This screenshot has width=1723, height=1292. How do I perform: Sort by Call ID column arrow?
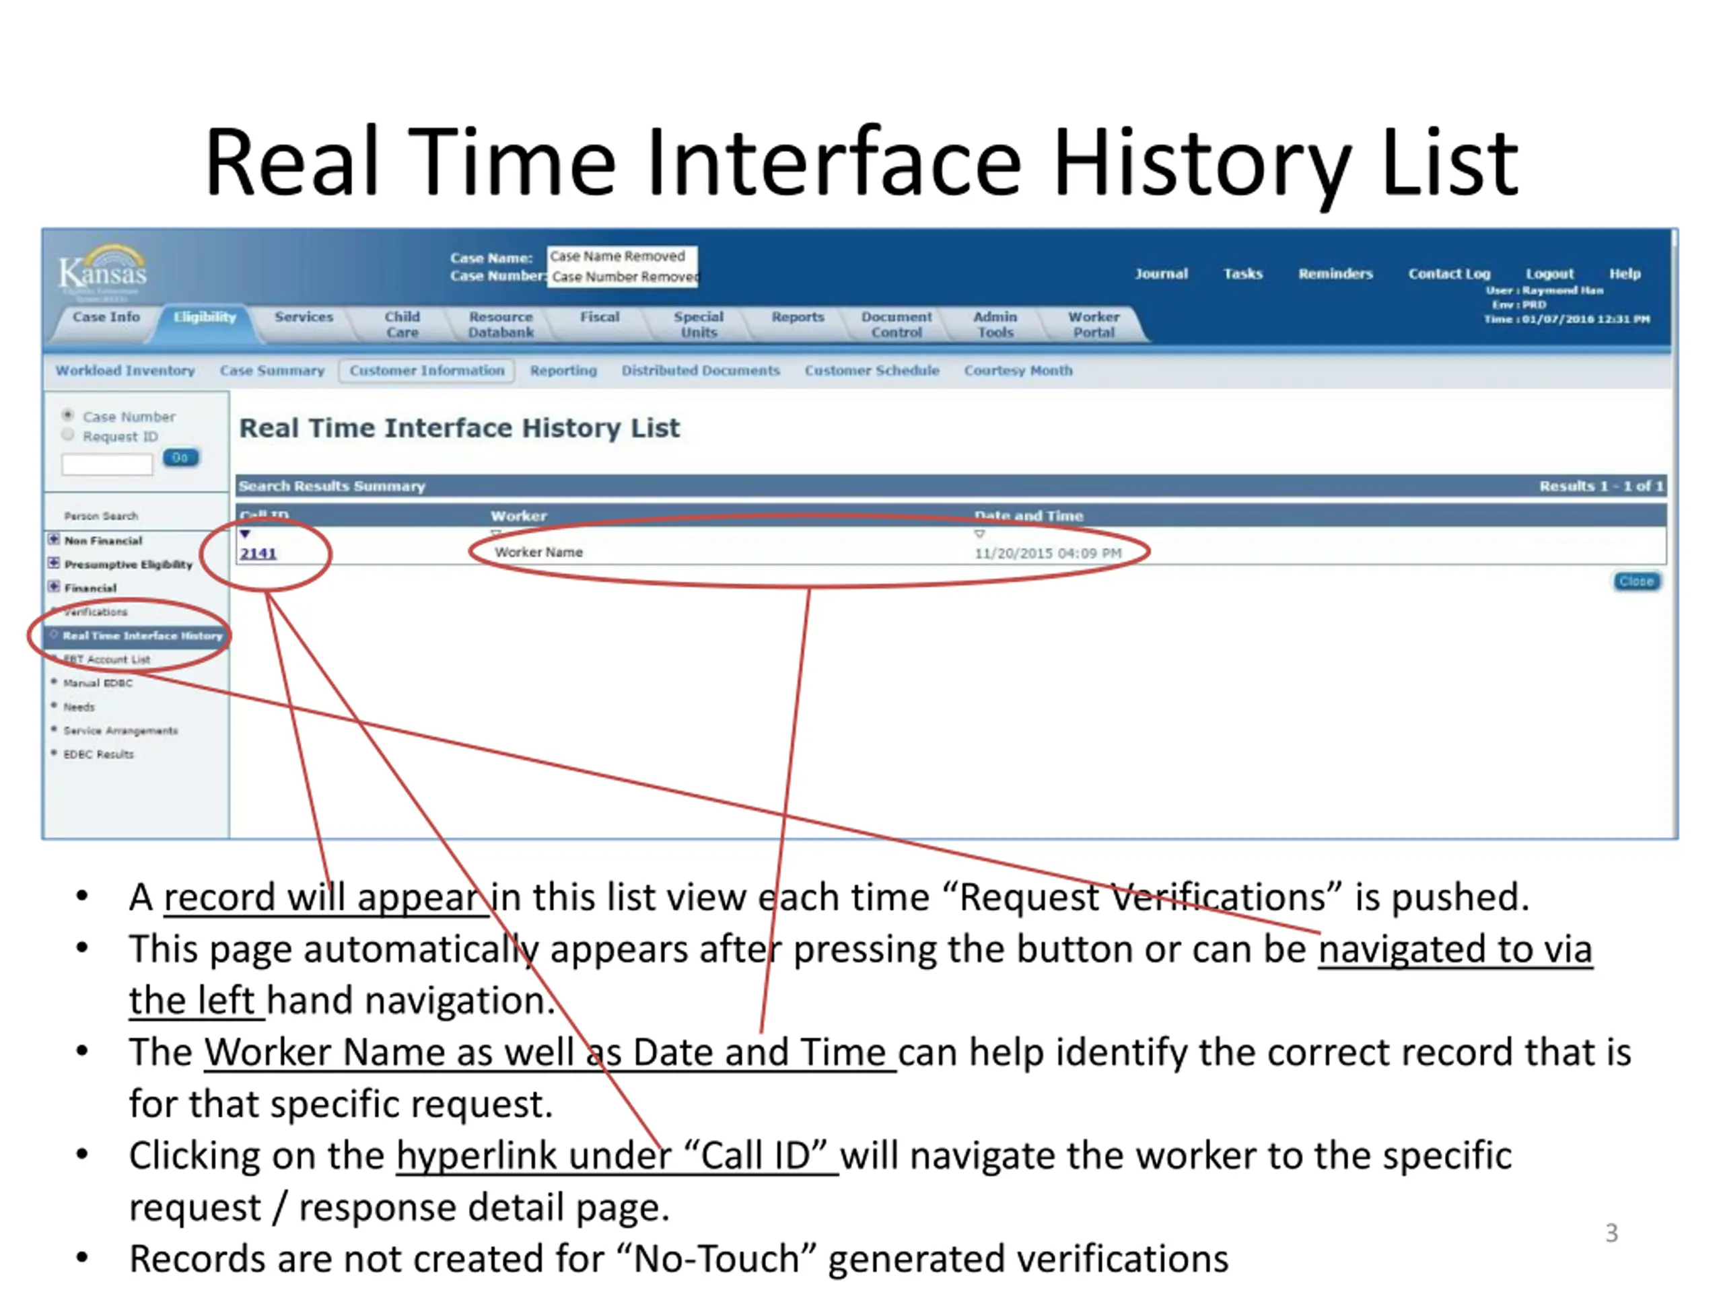coord(246,534)
